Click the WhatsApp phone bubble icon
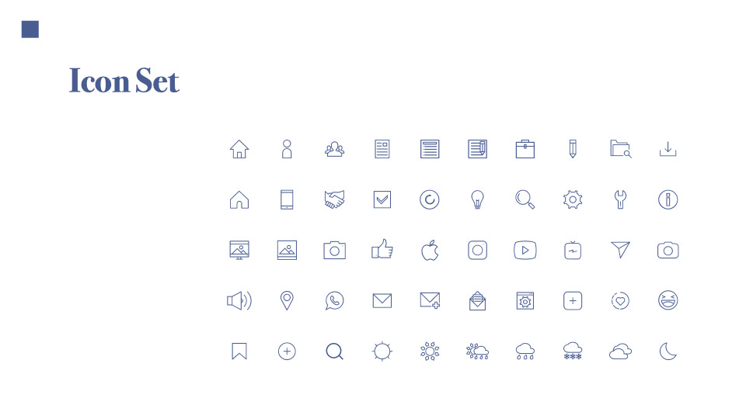Screen dimensions: 746x419 click(x=334, y=301)
